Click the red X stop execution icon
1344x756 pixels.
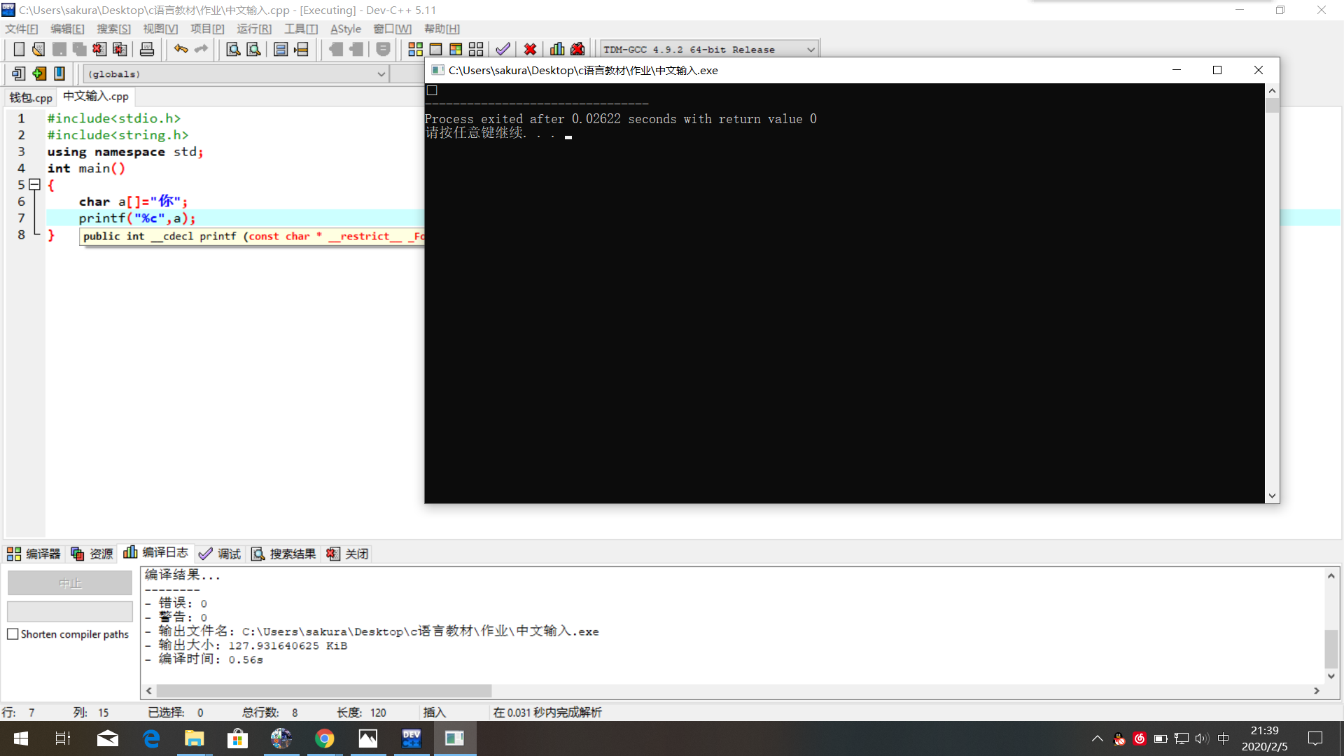(530, 49)
